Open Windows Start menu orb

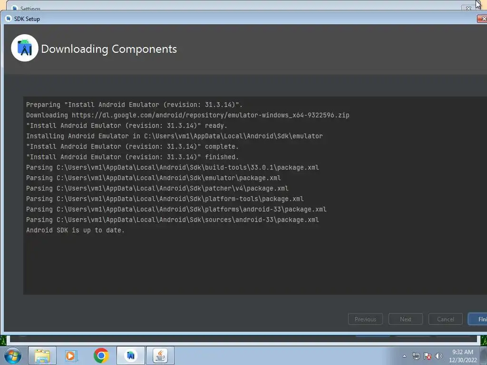13,355
